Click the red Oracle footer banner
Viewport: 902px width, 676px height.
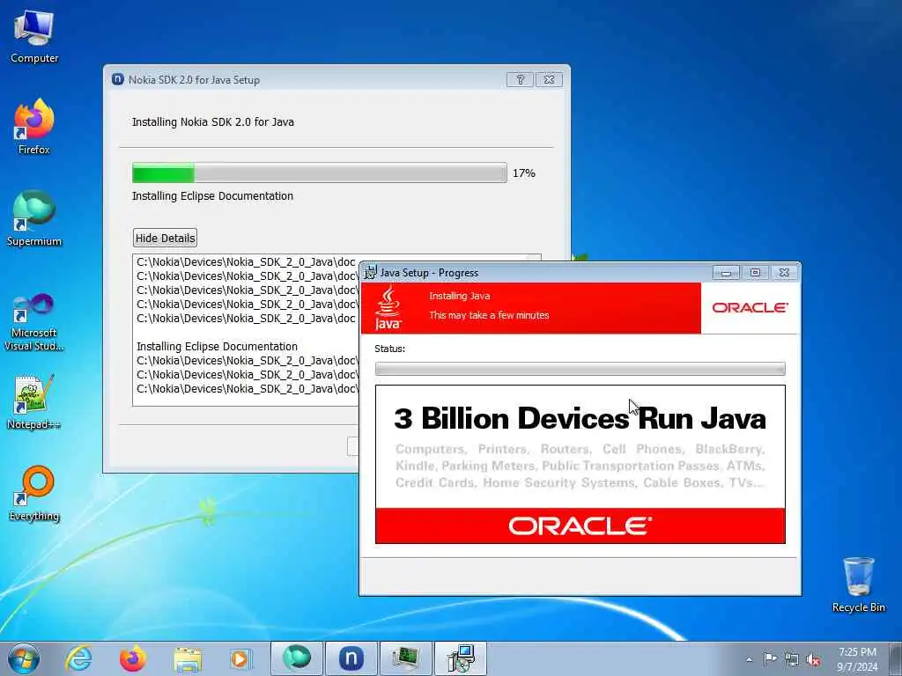point(580,525)
